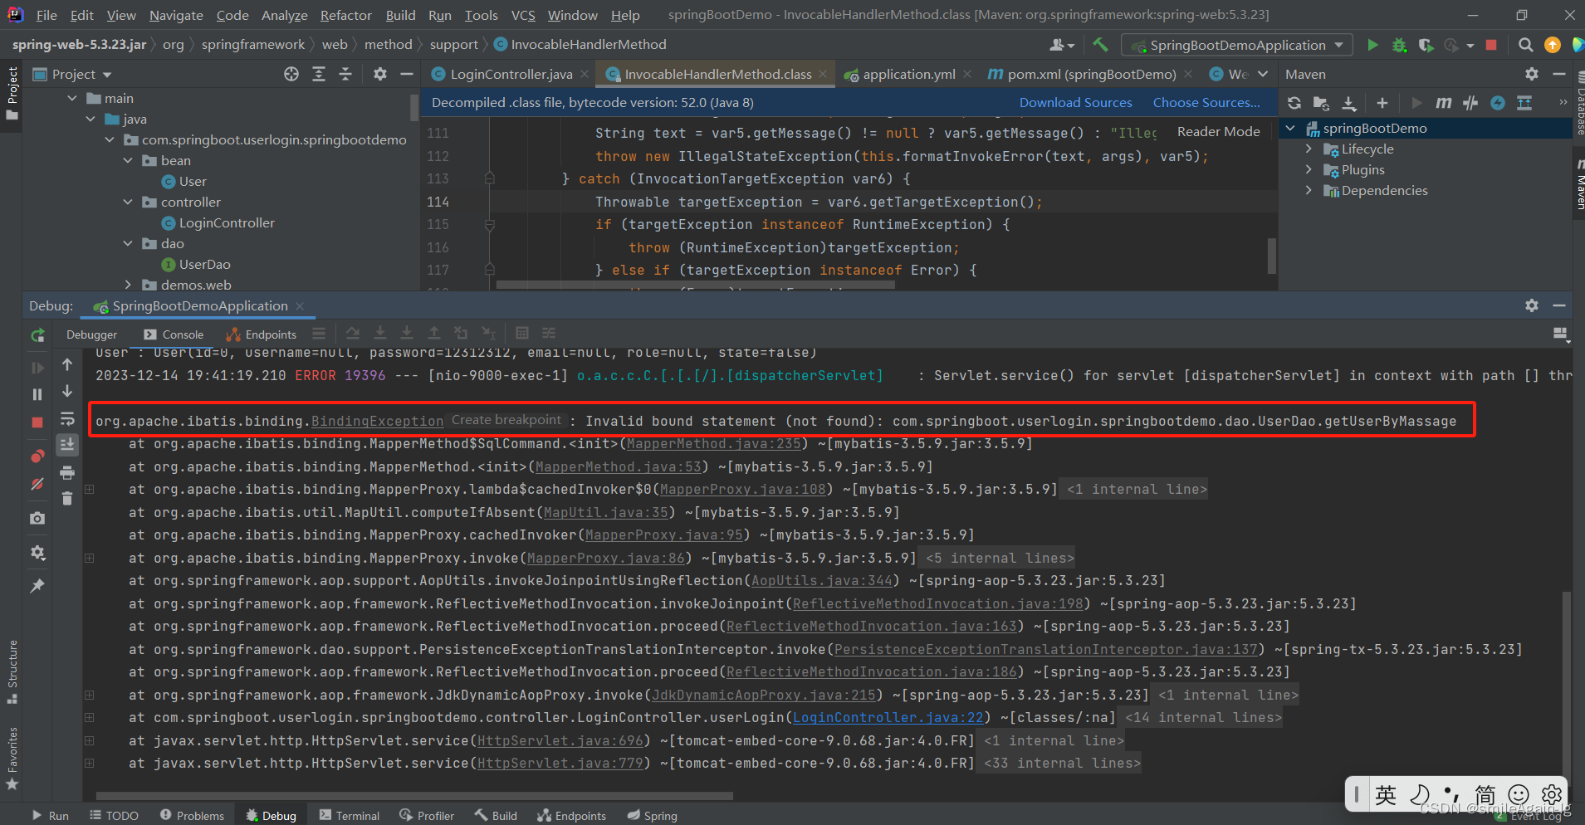The height and width of the screenshot is (825, 1585).
Task: Select UserDao in project tree
Action: pyautogui.click(x=204, y=265)
